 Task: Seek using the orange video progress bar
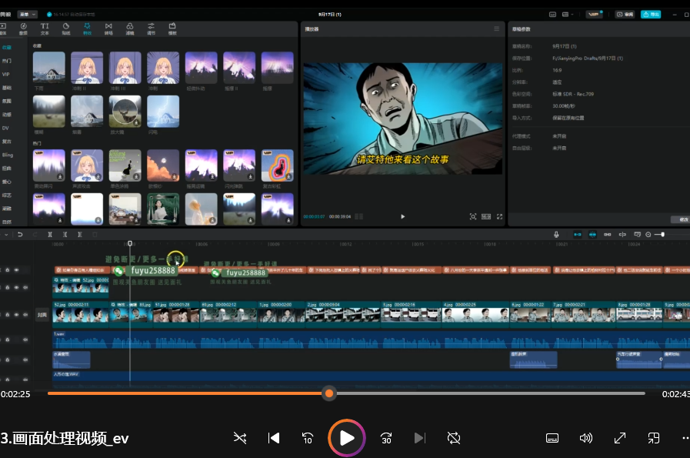(346, 393)
